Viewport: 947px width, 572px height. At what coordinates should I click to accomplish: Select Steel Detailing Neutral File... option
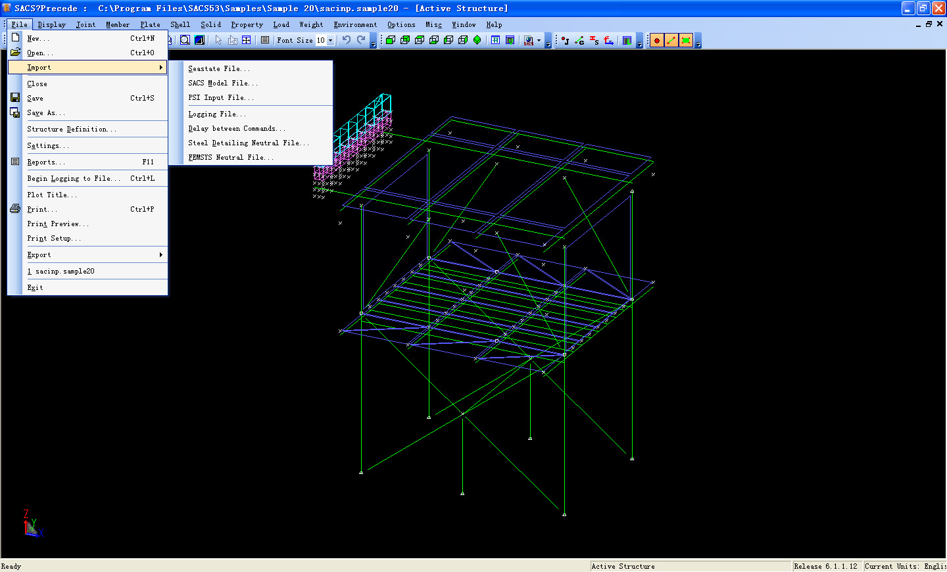tap(251, 143)
